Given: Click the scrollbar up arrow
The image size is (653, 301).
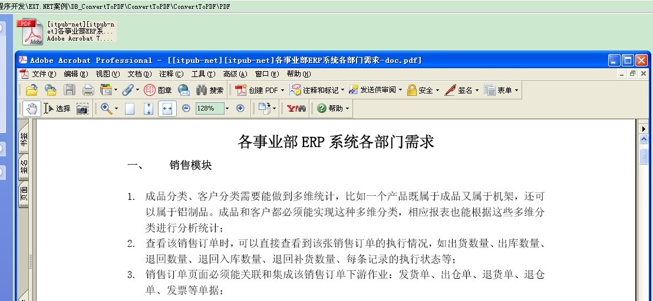Looking at the screenshot, I should (x=644, y=139).
